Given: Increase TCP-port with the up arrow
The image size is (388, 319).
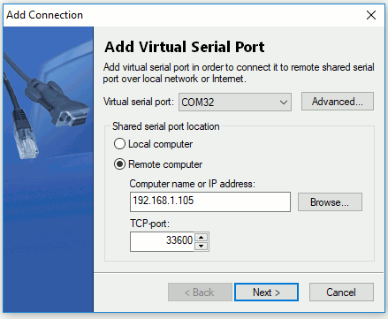Looking at the screenshot, I should tap(202, 237).
